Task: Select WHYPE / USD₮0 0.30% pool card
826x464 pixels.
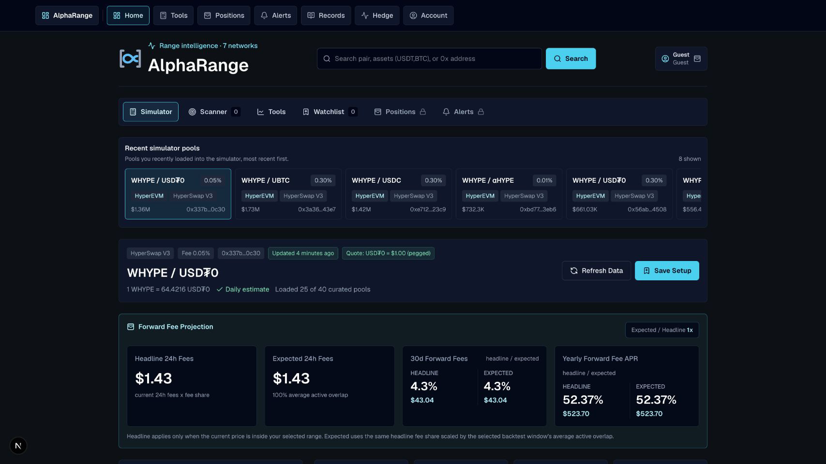Action: (619, 194)
